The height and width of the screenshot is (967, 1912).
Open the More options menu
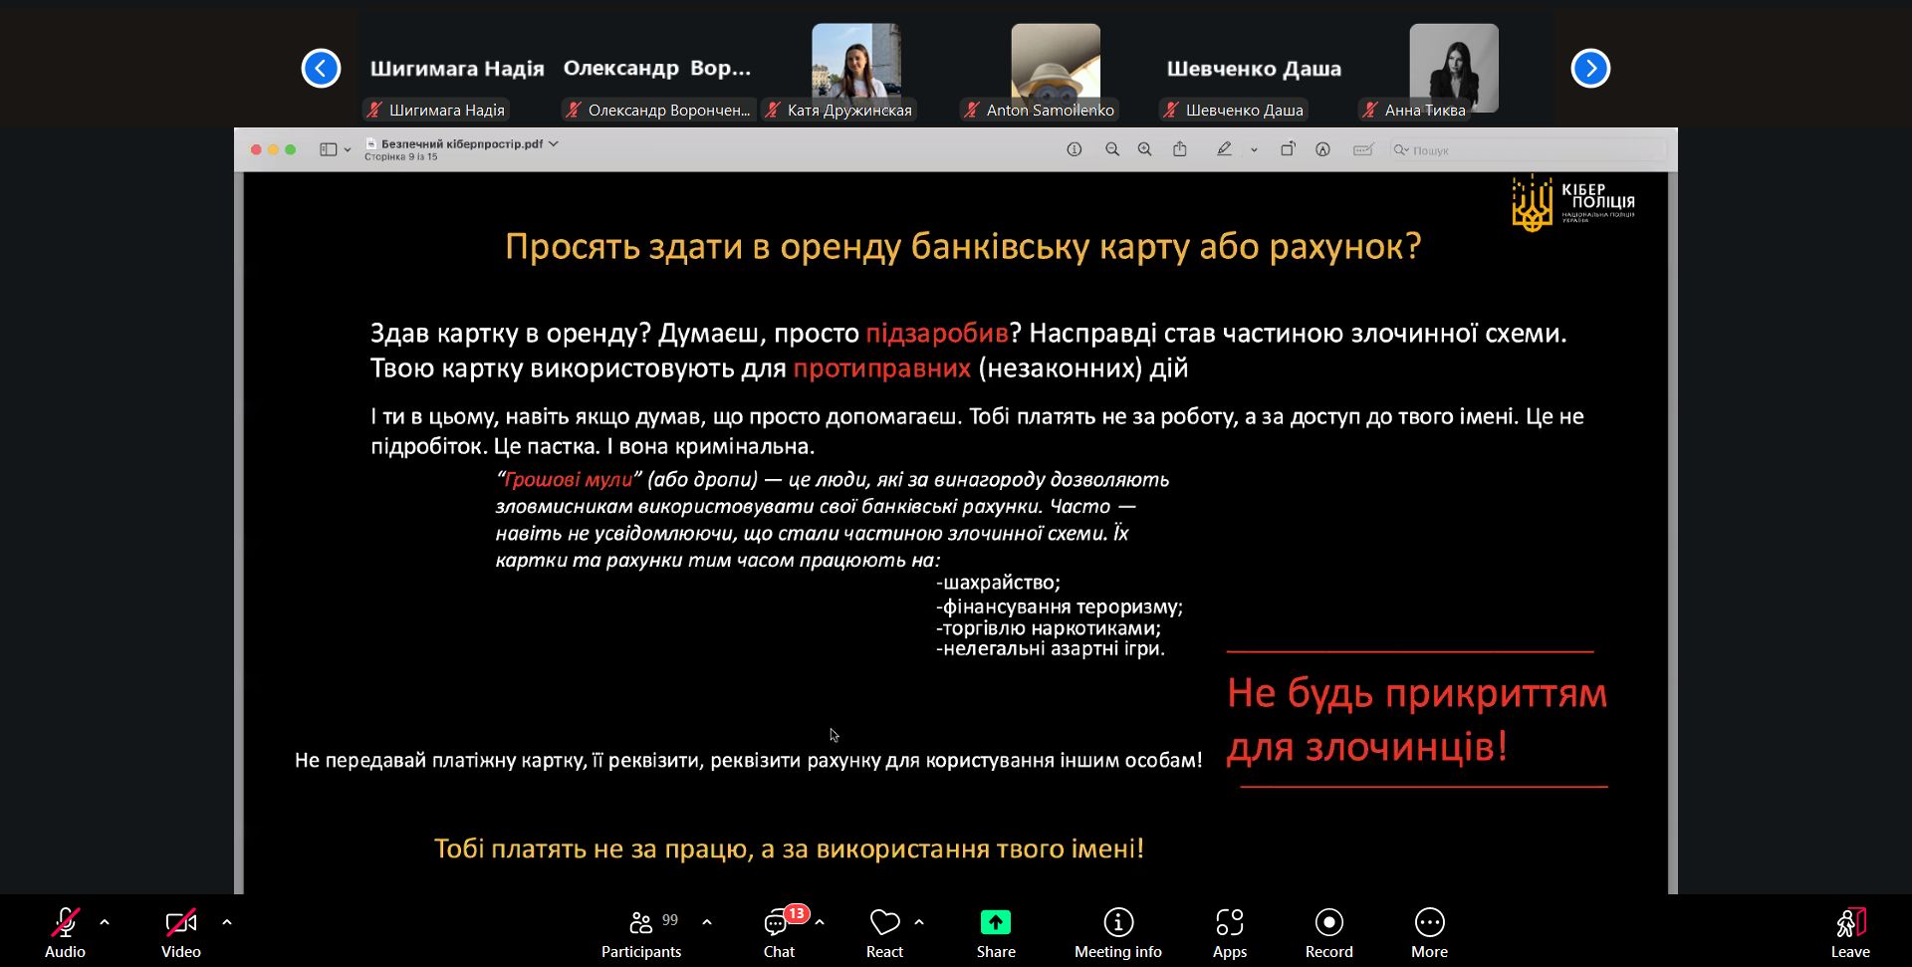click(1429, 930)
